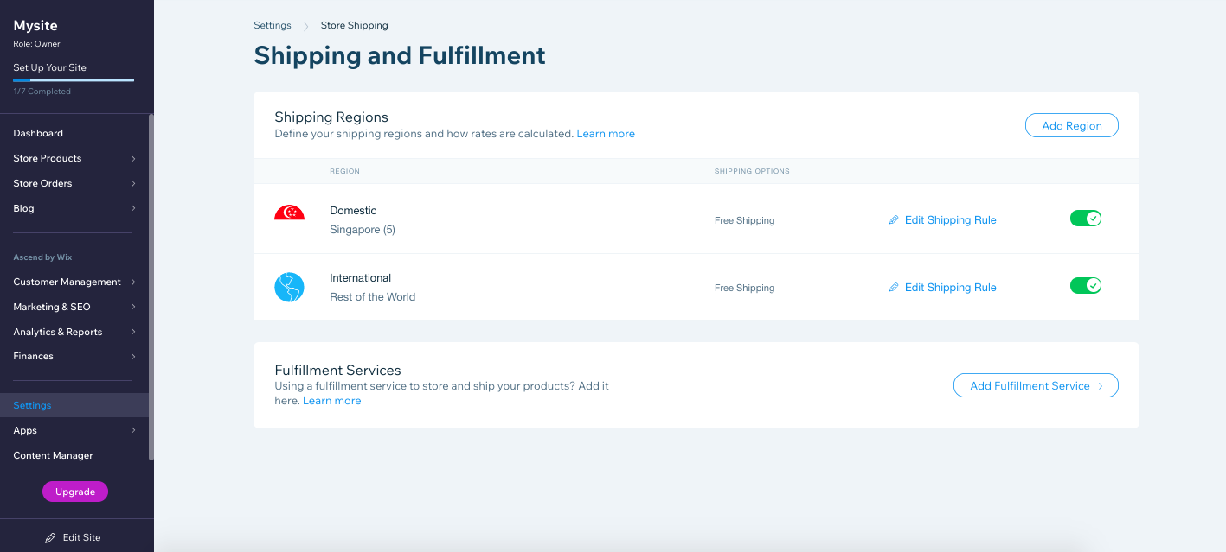This screenshot has height=552, width=1226.
Task: Click the pencil icon beside Edit Site
Action: click(50, 537)
